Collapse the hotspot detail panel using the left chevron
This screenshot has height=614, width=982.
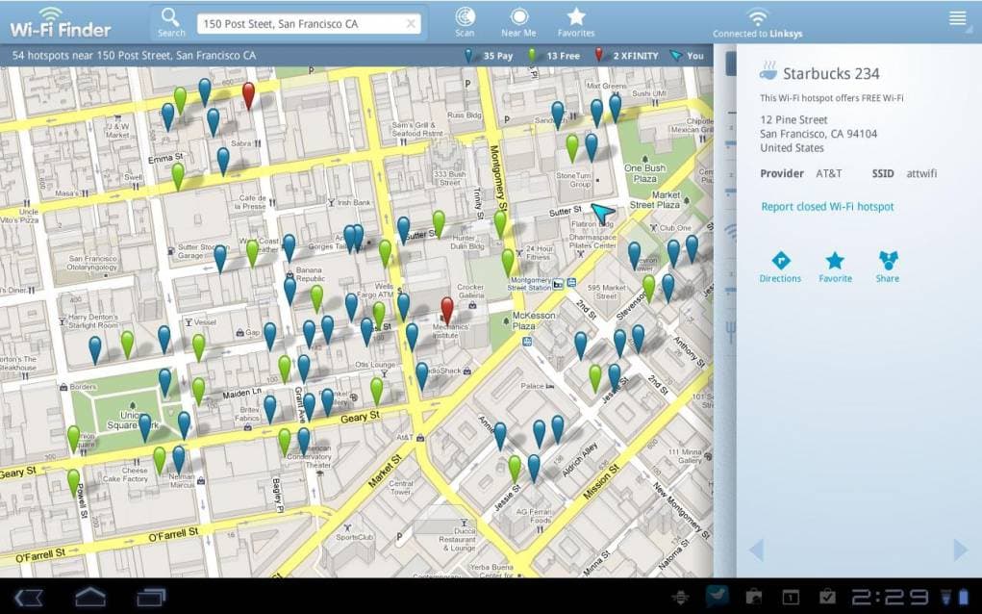[x=755, y=549]
